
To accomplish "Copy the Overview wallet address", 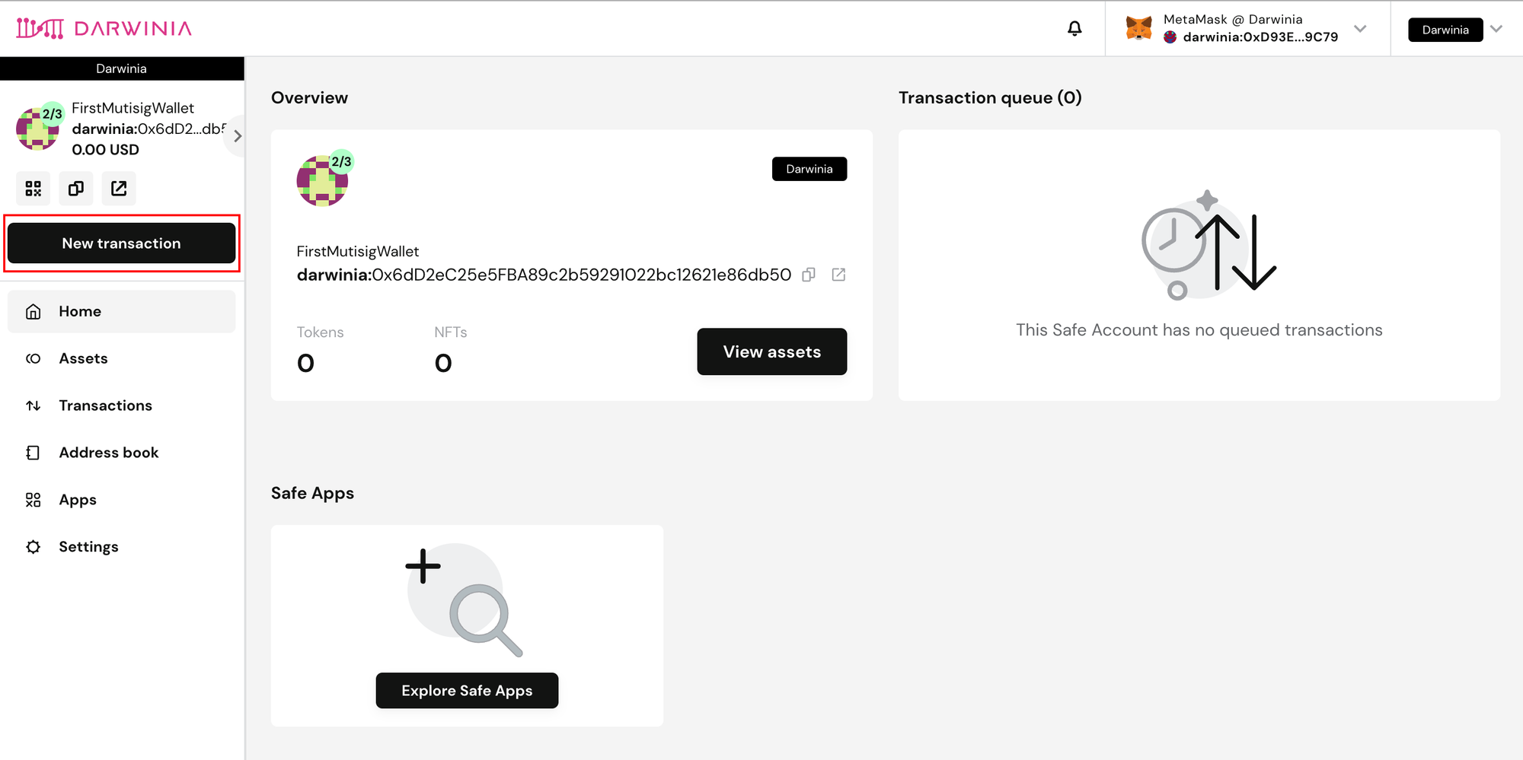I will tap(809, 275).
